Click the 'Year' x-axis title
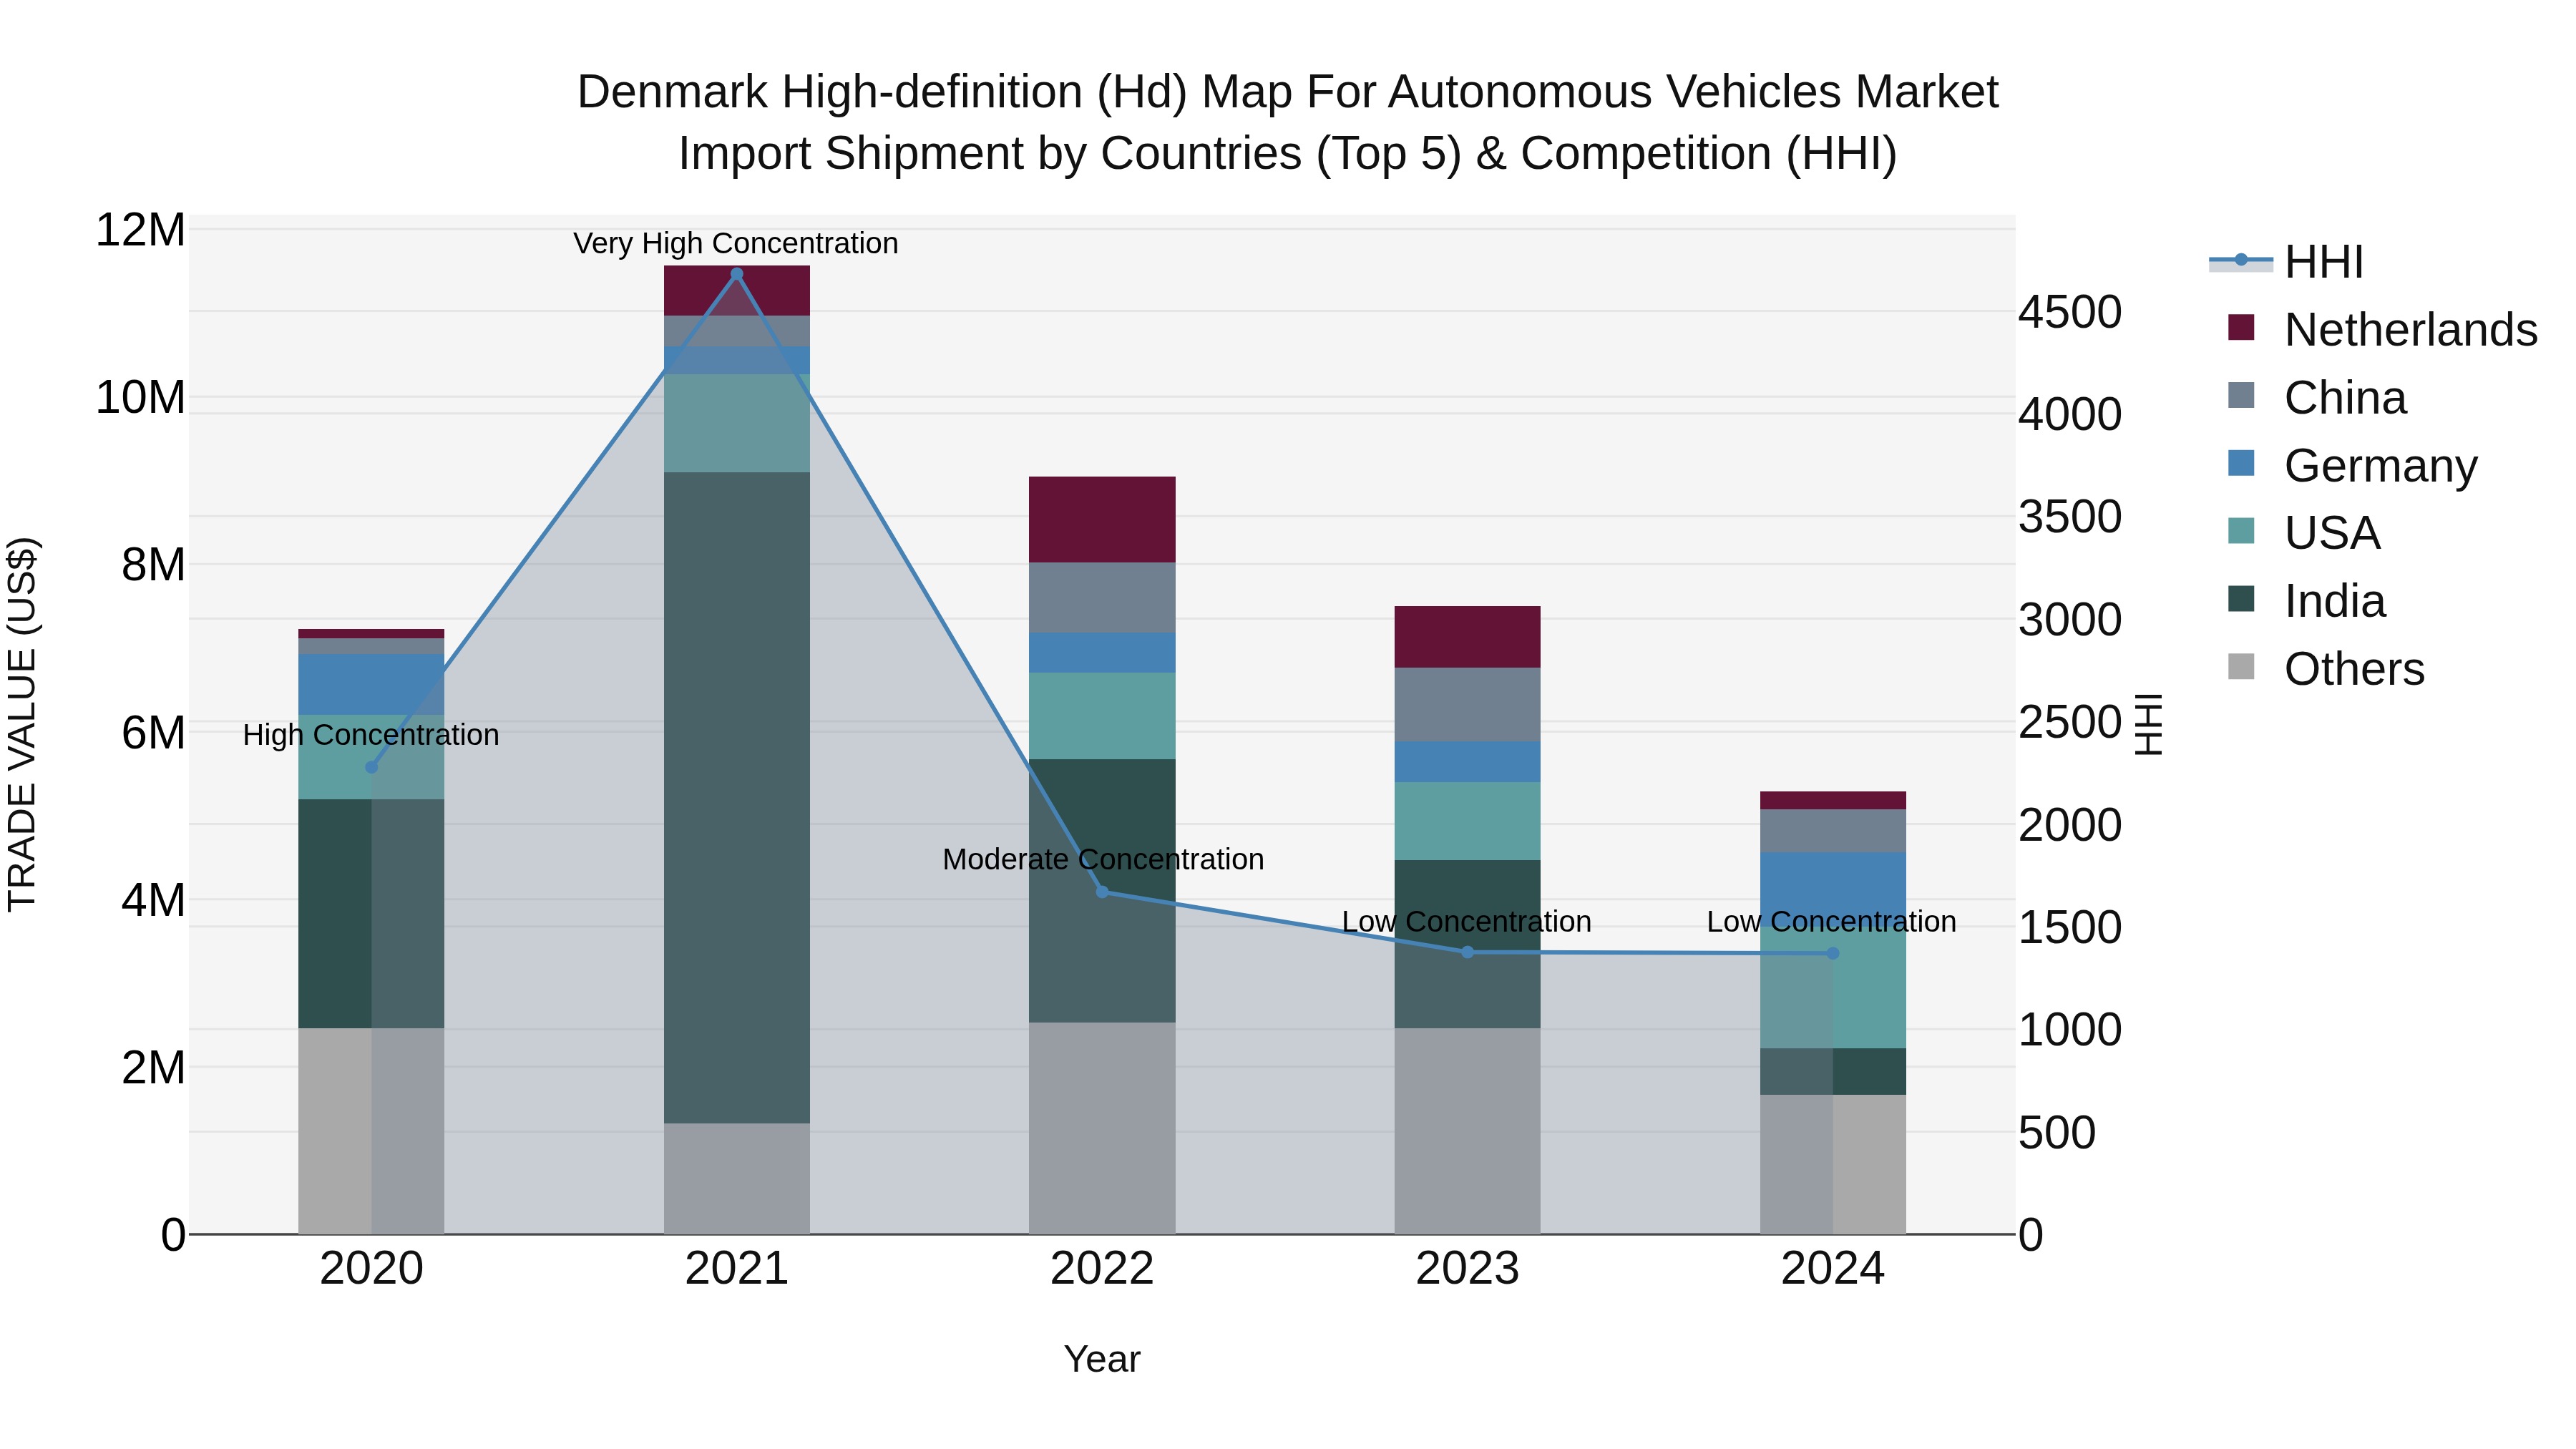Screen dimensions: 2576x1449 [x=1102, y=1360]
